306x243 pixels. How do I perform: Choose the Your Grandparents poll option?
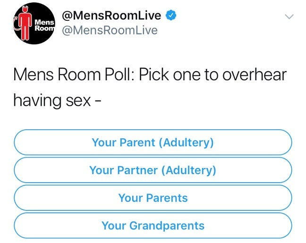[153, 226]
